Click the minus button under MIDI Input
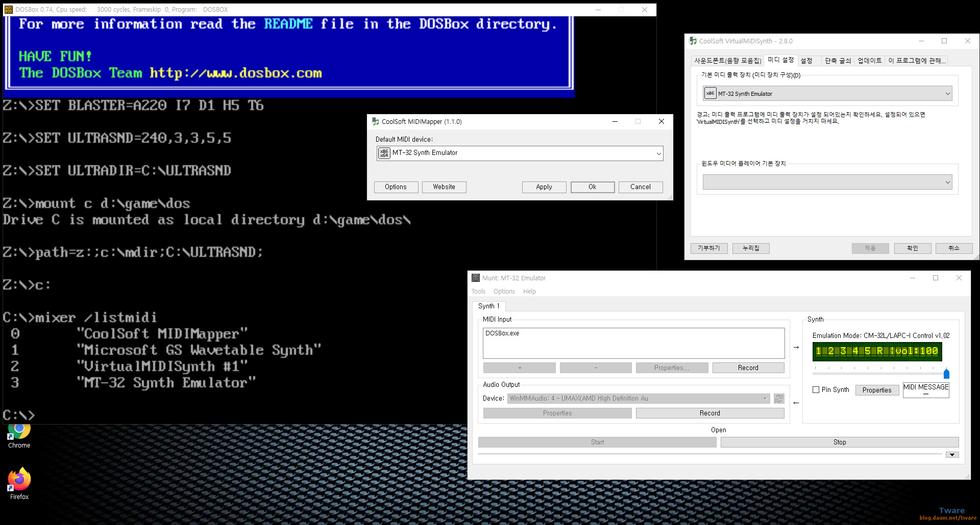The height and width of the screenshot is (525, 980). (596, 367)
